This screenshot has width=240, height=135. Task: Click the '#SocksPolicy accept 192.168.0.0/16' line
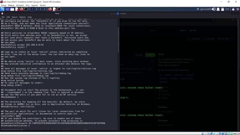click(22, 45)
